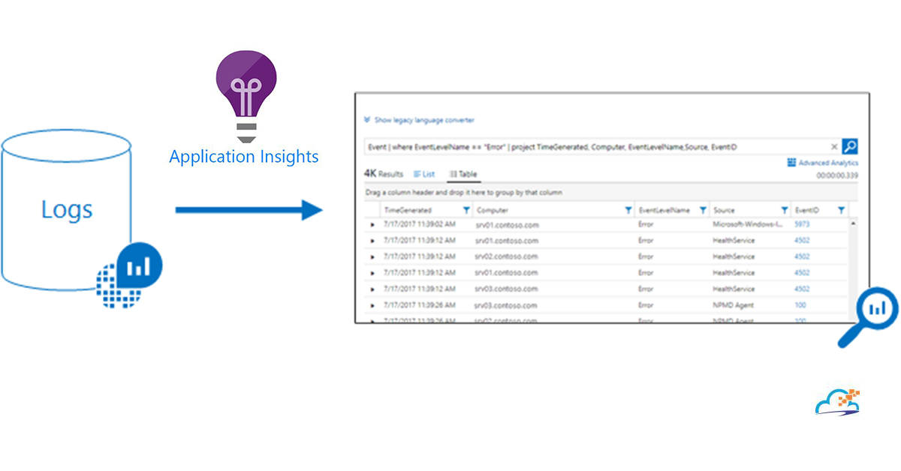The height and width of the screenshot is (471, 901).
Task: Click the 4K Results count text
Action: (x=384, y=173)
